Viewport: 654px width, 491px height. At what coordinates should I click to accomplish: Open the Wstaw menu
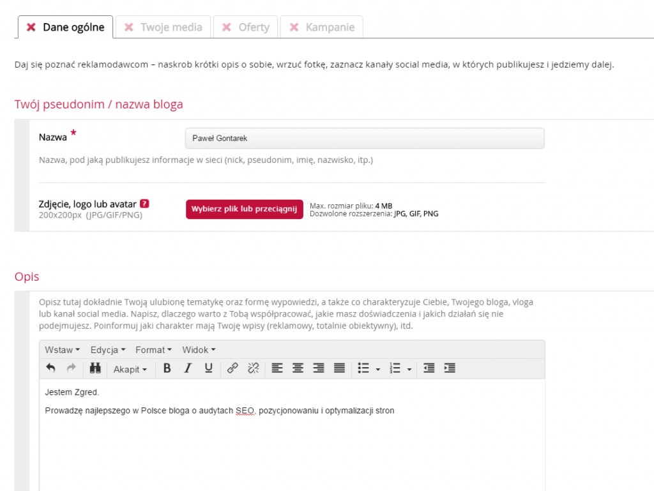coord(62,350)
